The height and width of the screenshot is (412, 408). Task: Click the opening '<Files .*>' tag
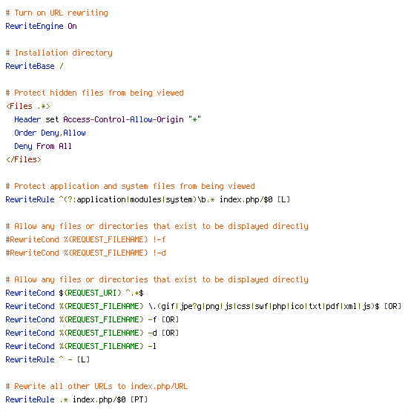click(x=28, y=106)
